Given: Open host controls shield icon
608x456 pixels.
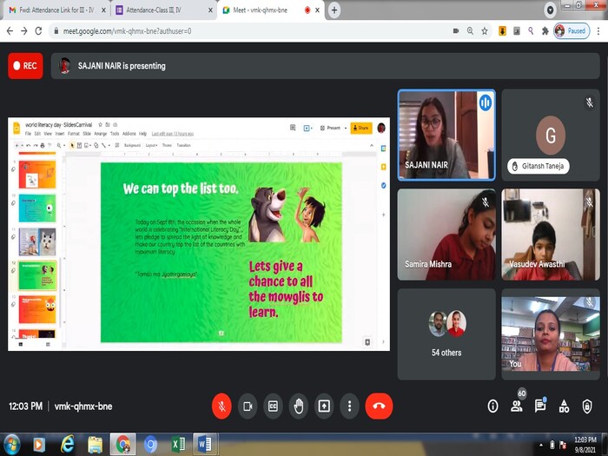Looking at the screenshot, I should point(587,406).
